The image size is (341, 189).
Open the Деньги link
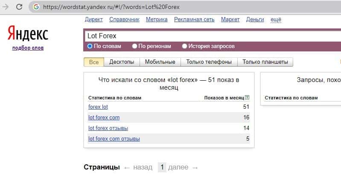click(x=255, y=20)
